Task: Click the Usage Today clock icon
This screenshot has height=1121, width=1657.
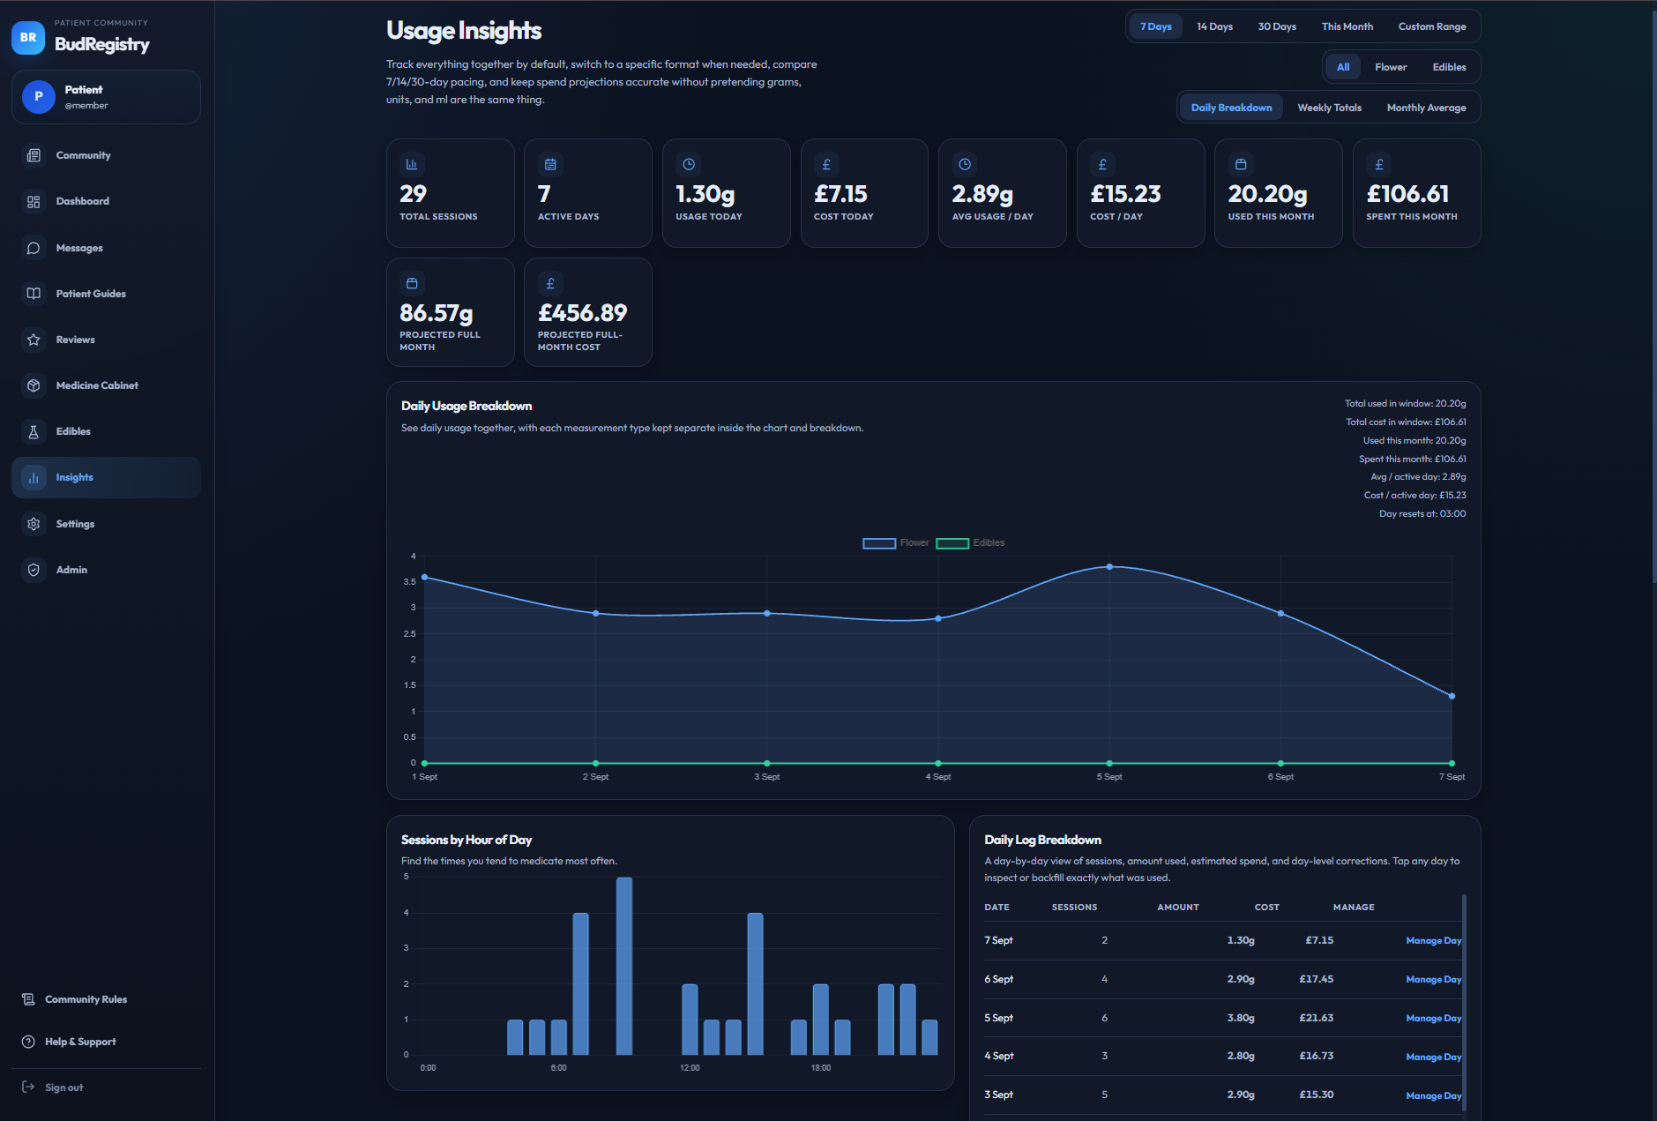Action: [689, 164]
